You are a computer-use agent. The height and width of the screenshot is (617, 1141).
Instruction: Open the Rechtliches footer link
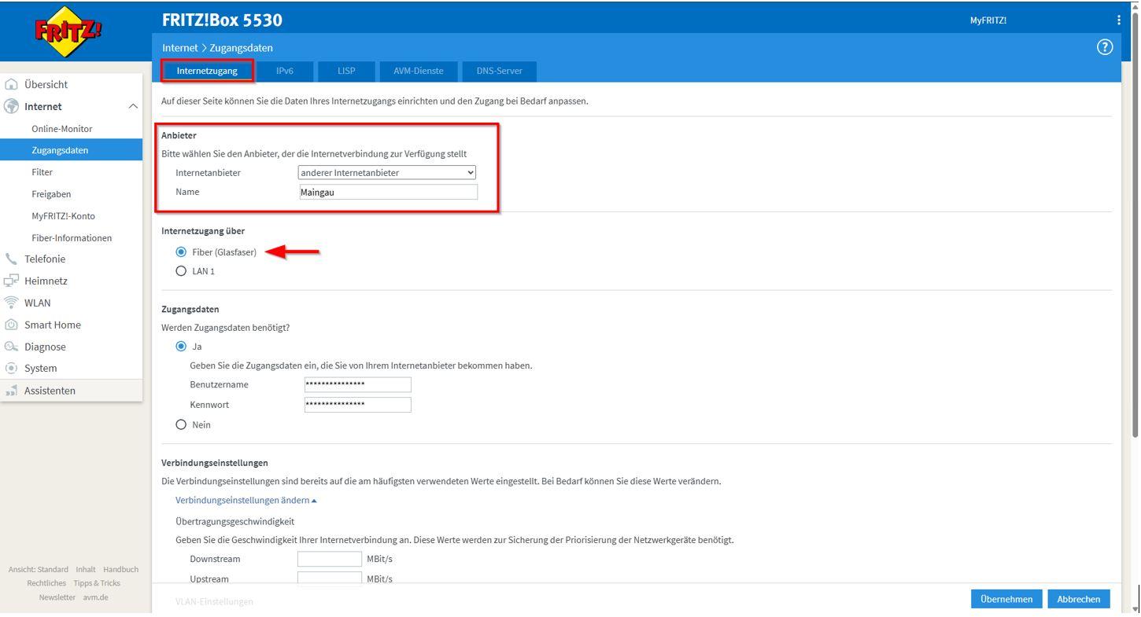click(46, 583)
